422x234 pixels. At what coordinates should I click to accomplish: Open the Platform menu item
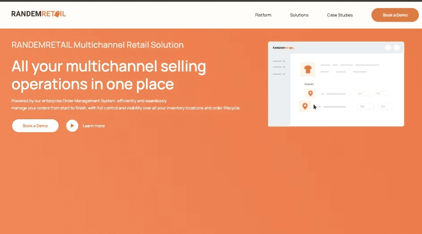263,15
